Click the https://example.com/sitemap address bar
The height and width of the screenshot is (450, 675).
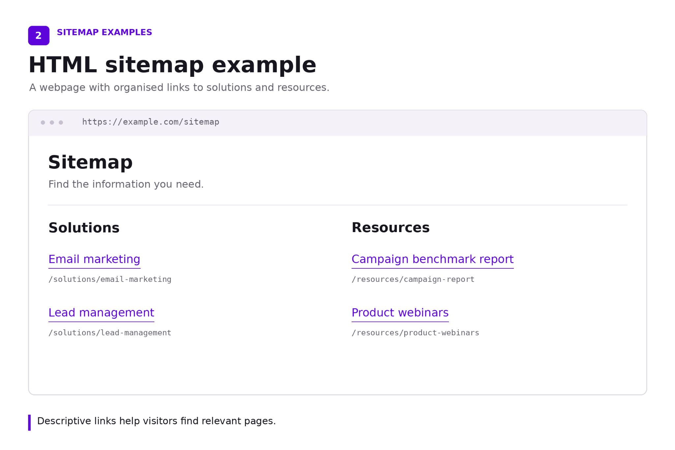[x=151, y=122]
